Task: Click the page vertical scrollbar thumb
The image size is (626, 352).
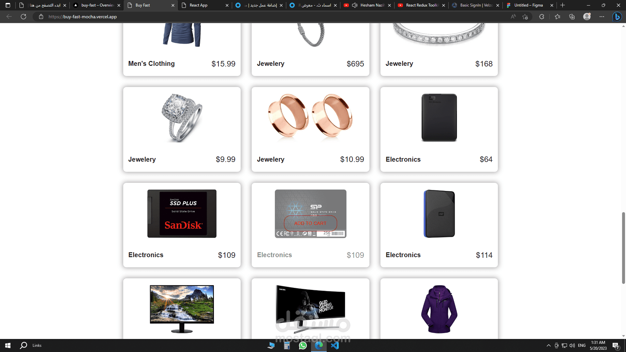Action: pos(623,248)
